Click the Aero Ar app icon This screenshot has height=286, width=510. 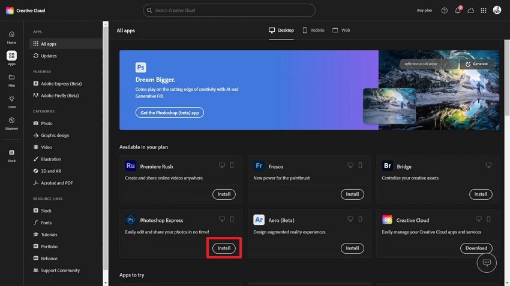click(259, 220)
